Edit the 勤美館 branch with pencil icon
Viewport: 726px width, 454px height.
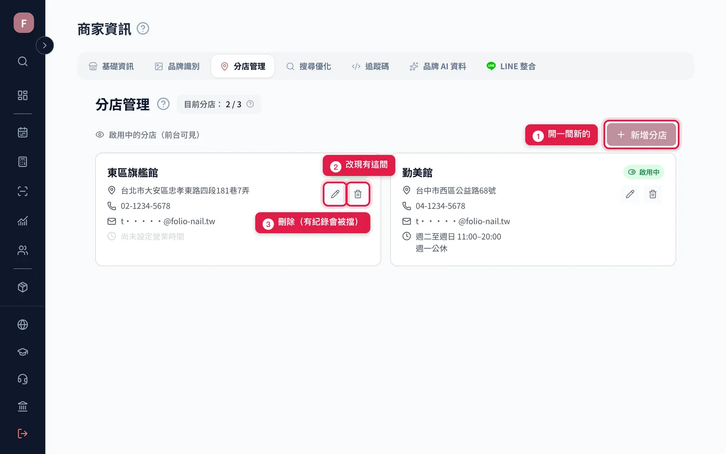click(630, 194)
